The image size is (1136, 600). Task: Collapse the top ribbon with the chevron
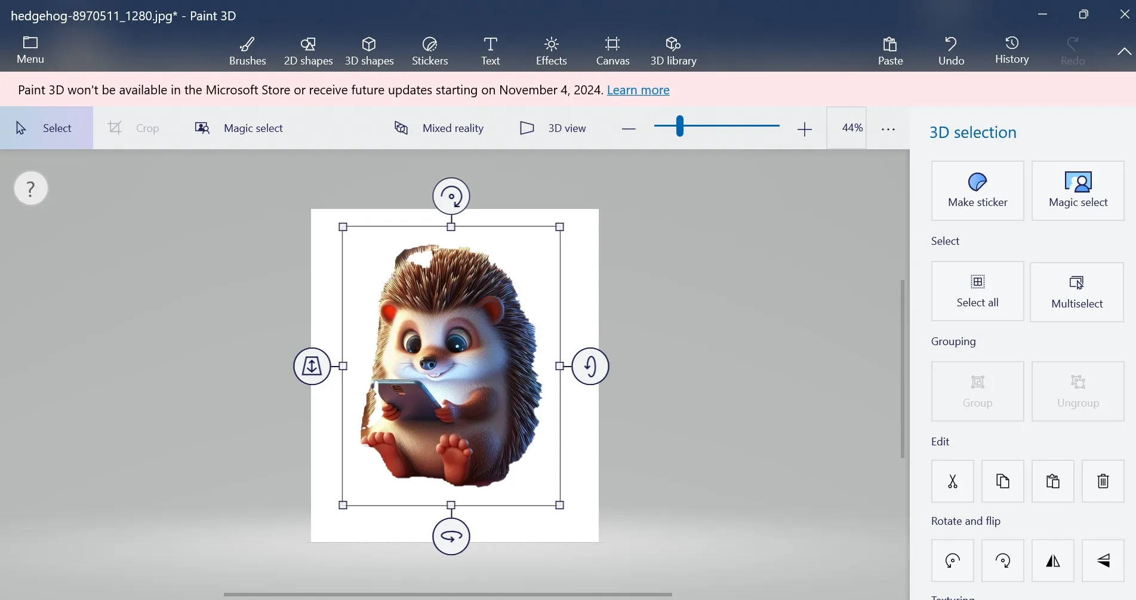pos(1124,51)
